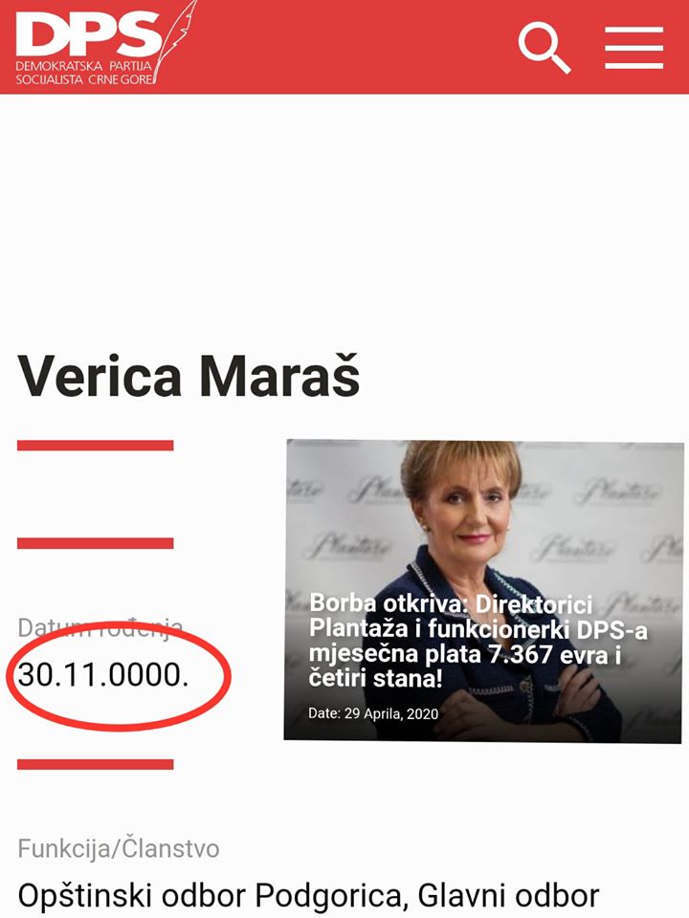Click the Funkcija/Članstvo label

[119, 848]
